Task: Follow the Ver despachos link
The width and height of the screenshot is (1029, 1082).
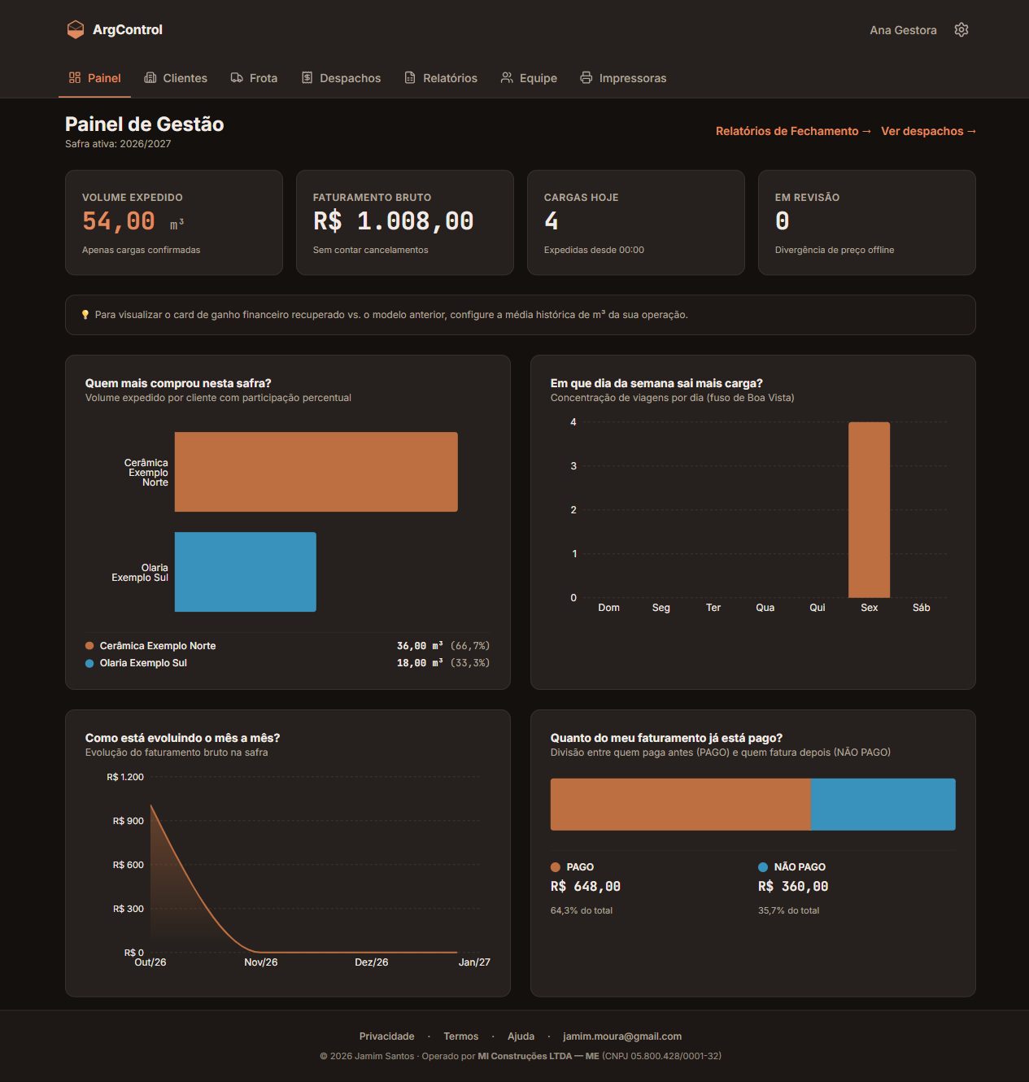Action: coord(929,131)
